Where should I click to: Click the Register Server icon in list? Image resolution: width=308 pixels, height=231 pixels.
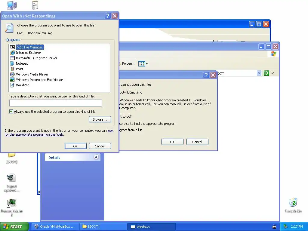point(12,58)
